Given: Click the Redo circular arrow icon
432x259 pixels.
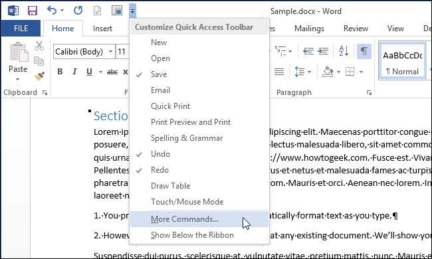Looking at the screenshot, I should pos(78,11).
